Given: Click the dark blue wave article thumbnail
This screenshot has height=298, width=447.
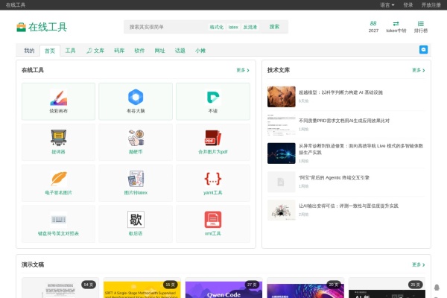Looking at the screenshot, I should click(282, 153).
